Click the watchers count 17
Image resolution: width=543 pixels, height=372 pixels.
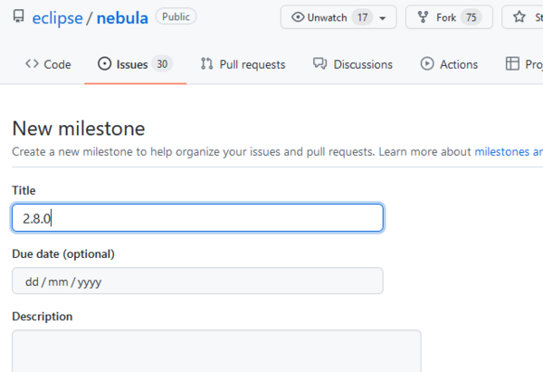[362, 17]
